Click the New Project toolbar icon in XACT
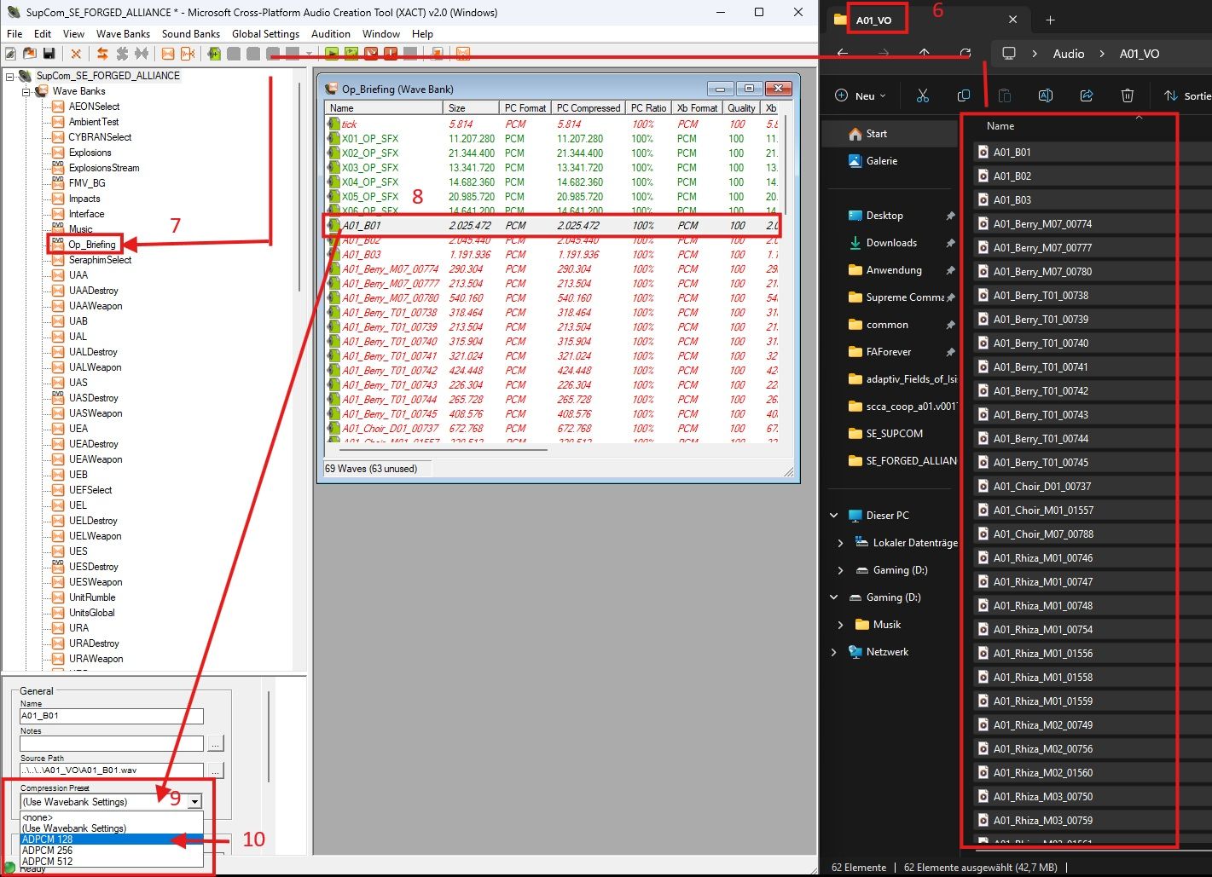This screenshot has height=877, width=1212. pos(10,54)
